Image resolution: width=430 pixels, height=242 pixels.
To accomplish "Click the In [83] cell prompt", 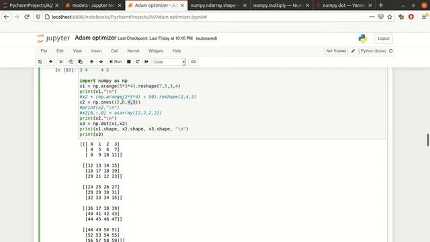I will point(65,70).
